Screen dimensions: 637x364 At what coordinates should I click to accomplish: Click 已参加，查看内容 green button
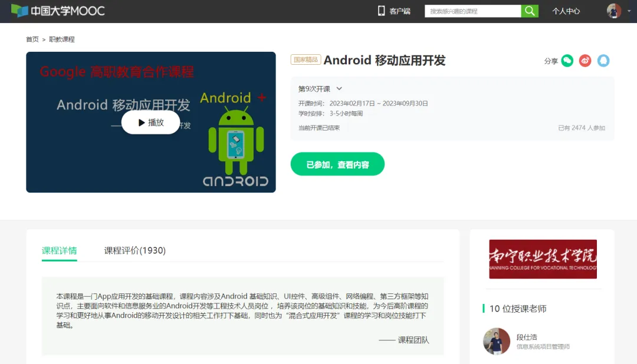337,164
